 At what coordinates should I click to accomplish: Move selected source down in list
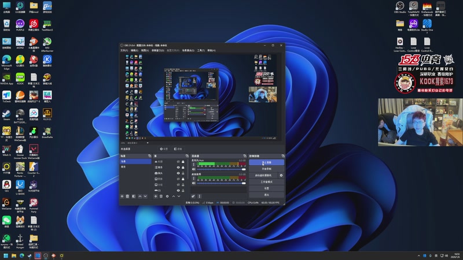(x=179, y=196)
